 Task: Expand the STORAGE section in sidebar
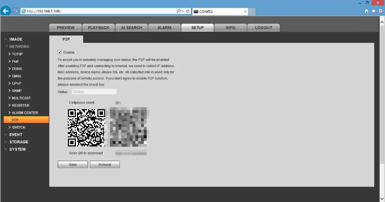(18, 142)
